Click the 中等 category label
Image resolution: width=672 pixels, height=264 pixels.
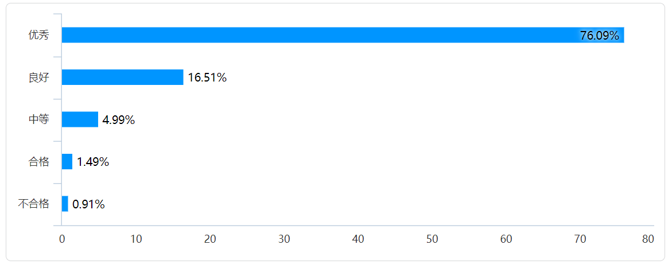pos(39,119)
